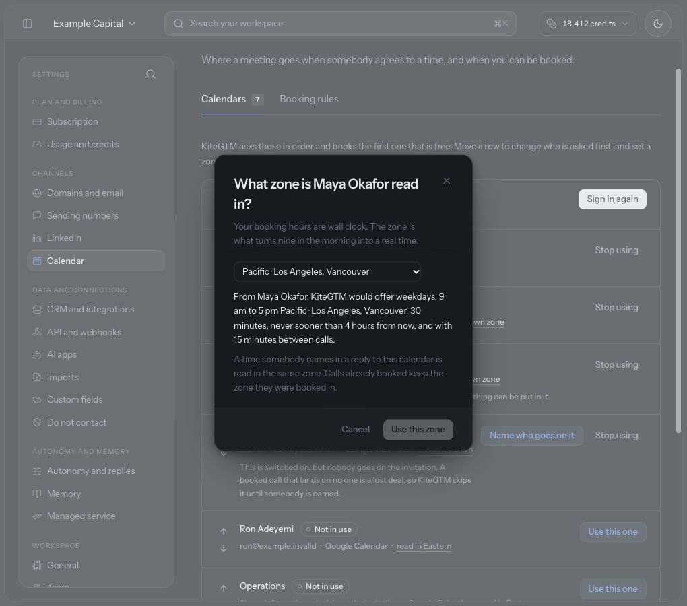Switch to the Booking rules tab
Viewport: 687px width, 606px height.
pyautogui.click(x=309, y=100)
